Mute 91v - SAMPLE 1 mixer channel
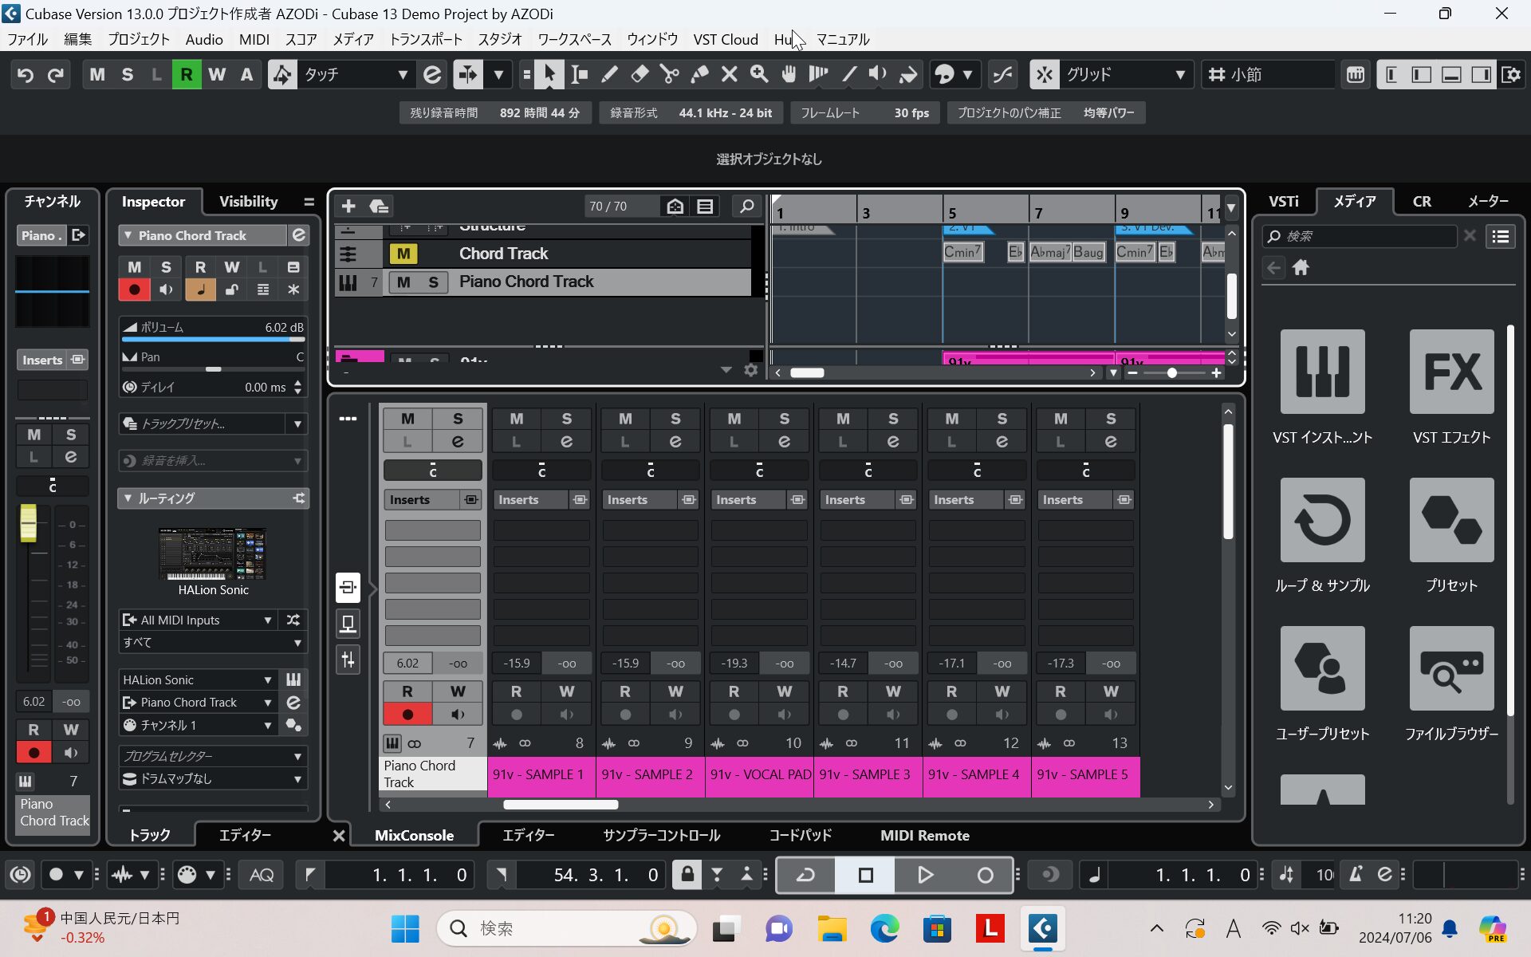 click(x=517, y=419)
